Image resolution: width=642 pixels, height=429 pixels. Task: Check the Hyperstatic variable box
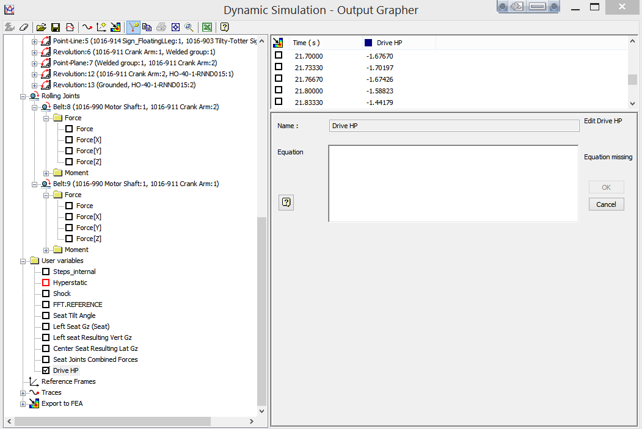[x=46, y=283]
